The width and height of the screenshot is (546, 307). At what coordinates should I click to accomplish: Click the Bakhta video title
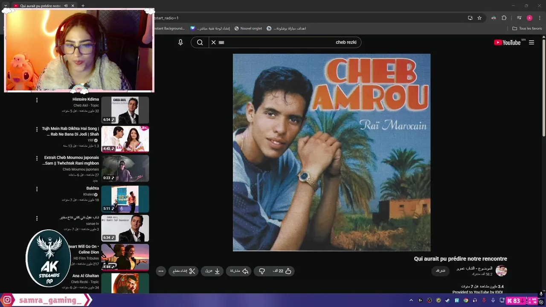pos(93,188)
